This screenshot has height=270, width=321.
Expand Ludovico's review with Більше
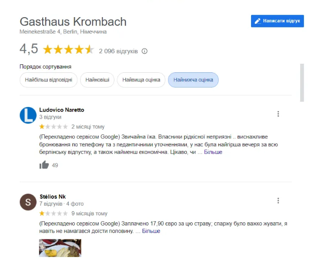213,152
